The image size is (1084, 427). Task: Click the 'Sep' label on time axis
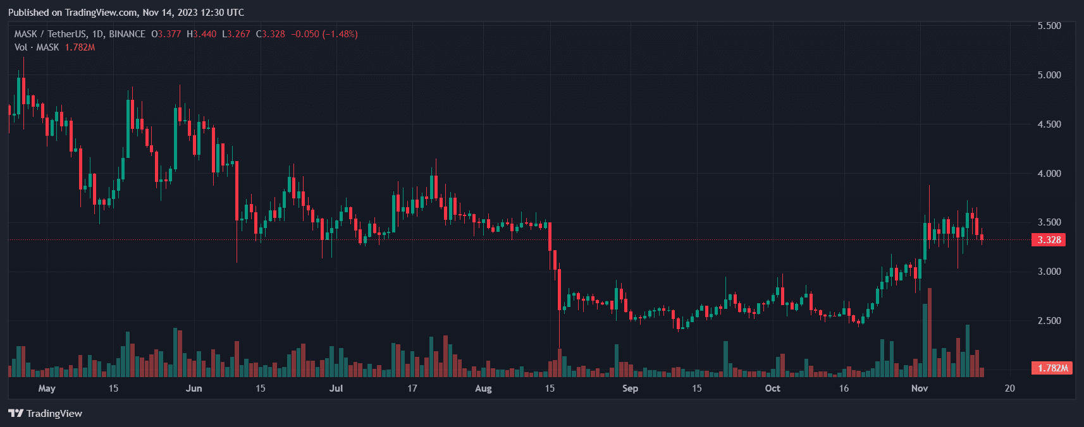coord(630,388)
